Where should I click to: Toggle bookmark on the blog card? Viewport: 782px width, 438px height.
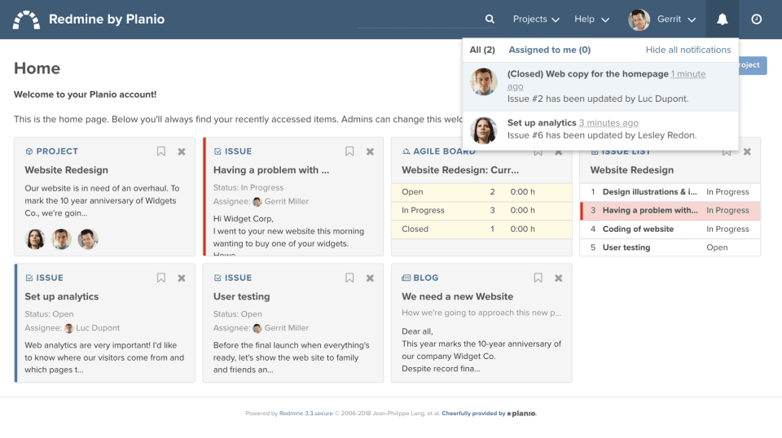(538, 278)
